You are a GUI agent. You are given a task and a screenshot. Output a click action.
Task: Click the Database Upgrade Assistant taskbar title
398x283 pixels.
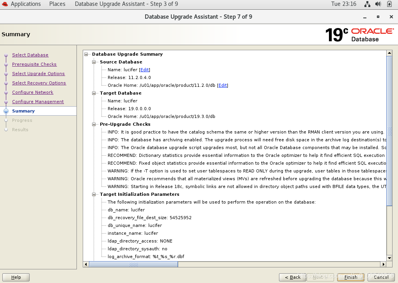[x=126, y=4]
